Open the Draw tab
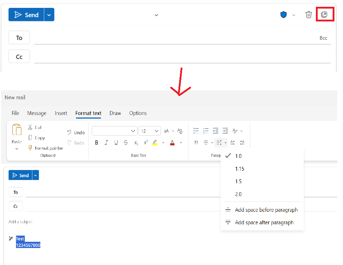Image resolution: width=343 pixels, height=265 pixels. pos(115,113)
